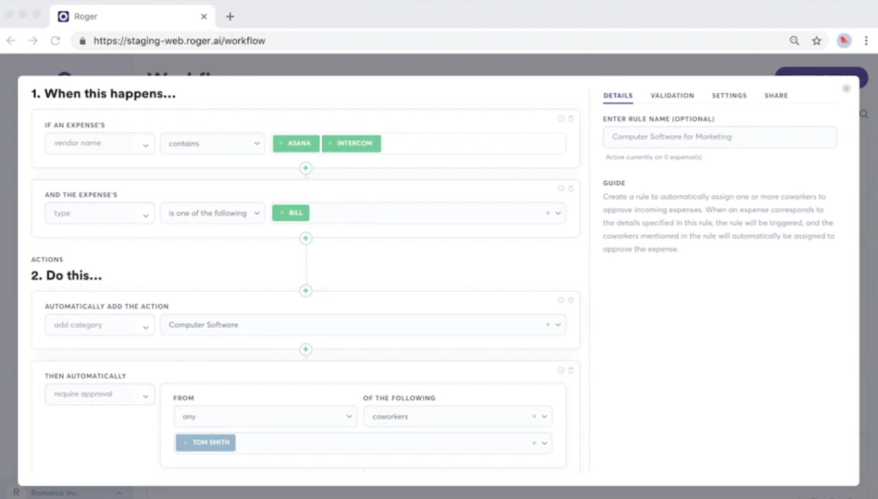The height and width of the screenshot is (499, 878).
Task: Bookmark this page with the star icon
Action: [817, 41]
